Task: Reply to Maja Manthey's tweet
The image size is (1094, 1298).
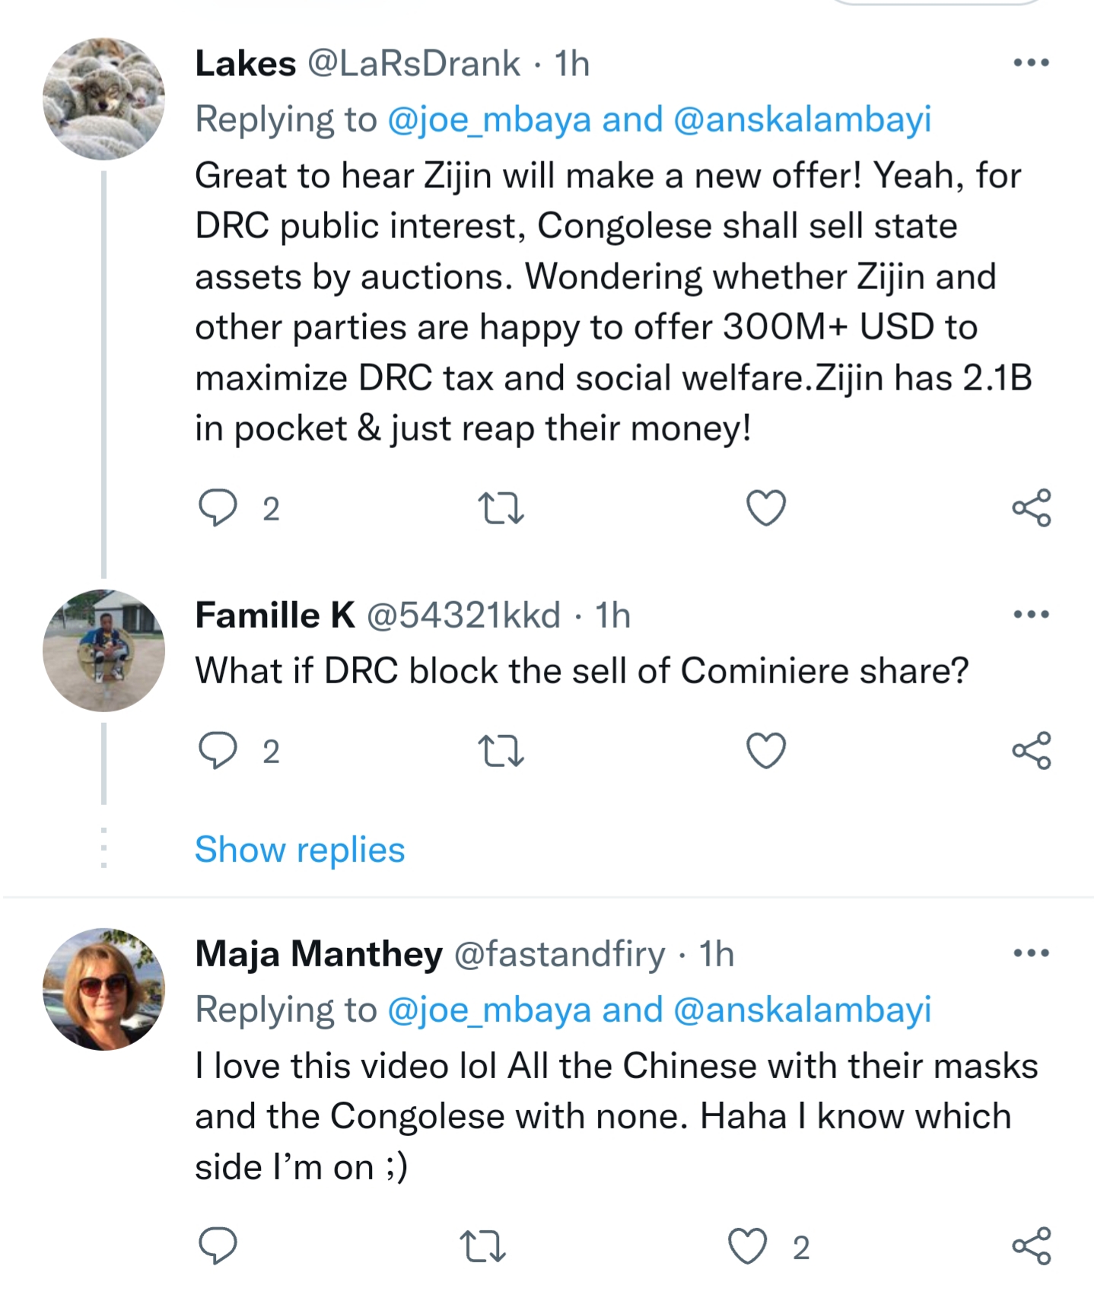Action: 218,1246
